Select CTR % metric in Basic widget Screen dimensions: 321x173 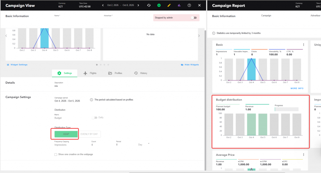294,53
